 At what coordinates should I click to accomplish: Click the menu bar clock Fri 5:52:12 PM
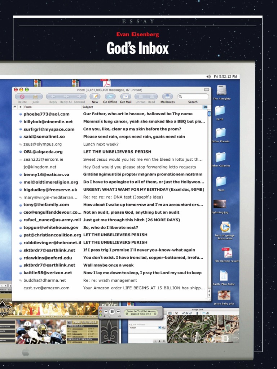(225, 76)
